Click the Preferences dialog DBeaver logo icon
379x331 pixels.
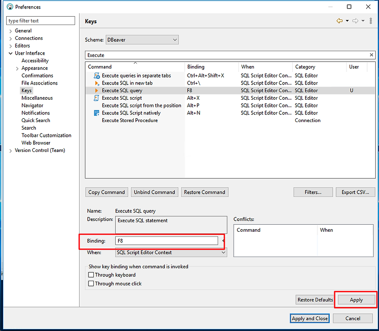point(9,7)
